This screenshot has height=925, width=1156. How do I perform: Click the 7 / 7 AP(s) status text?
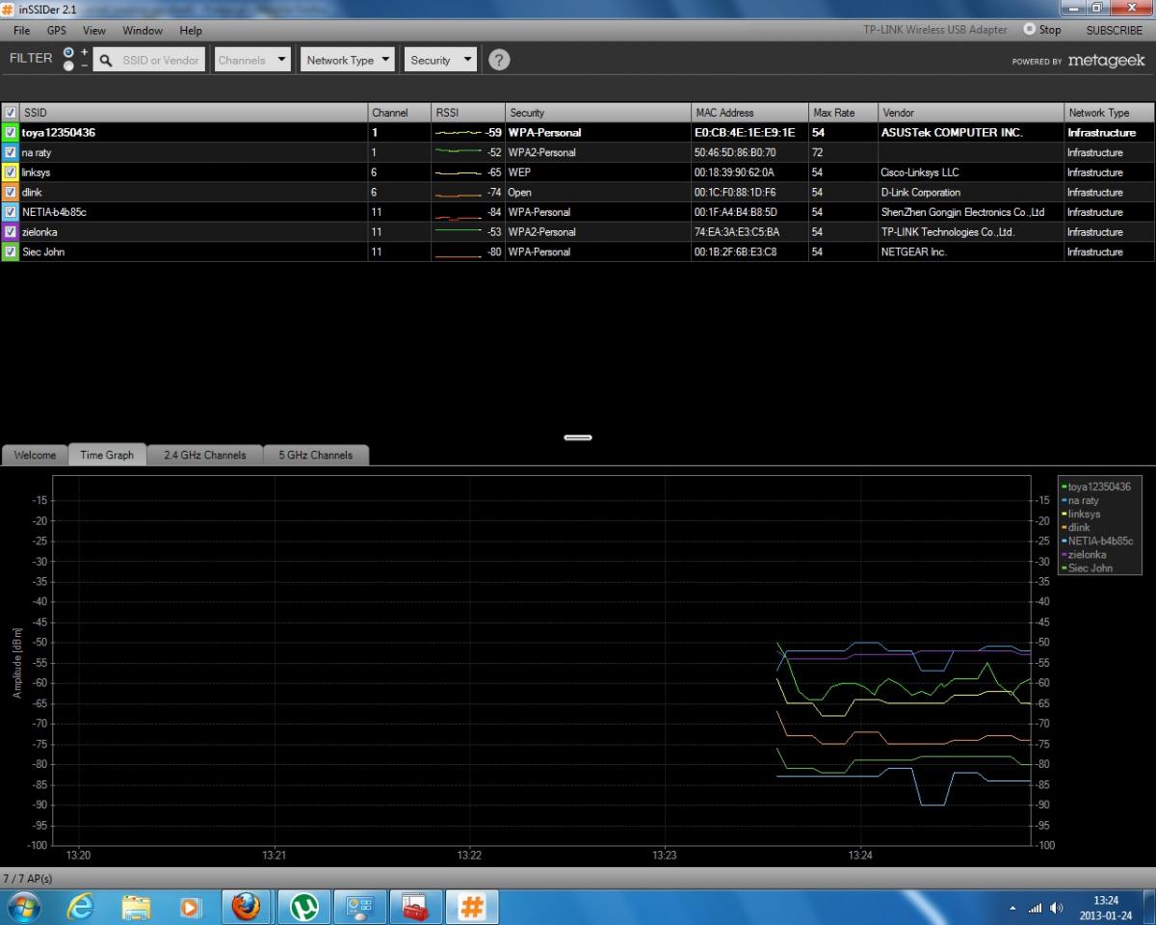[28, 879]
